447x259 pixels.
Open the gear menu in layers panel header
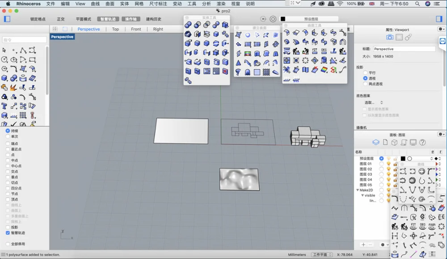coord(441,134)
